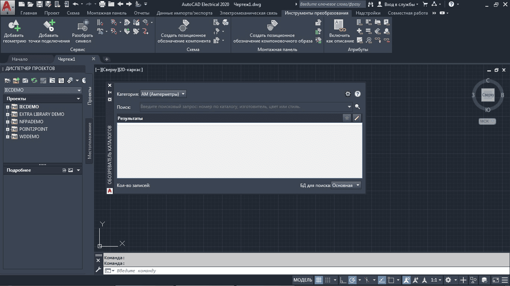The image size is (510, 286).
Task: Click the catalog Поиск query field
Action: pos(246,107)
